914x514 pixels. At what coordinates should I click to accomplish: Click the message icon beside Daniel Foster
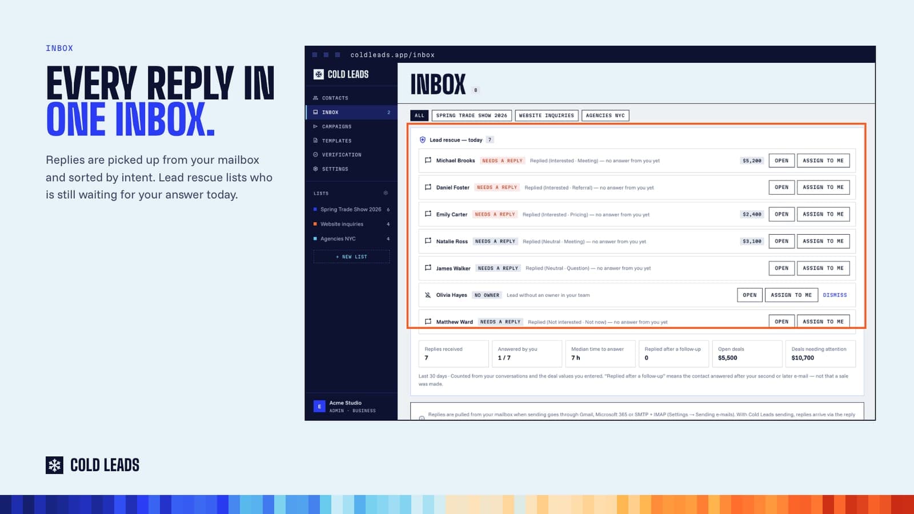coord(428,187)
